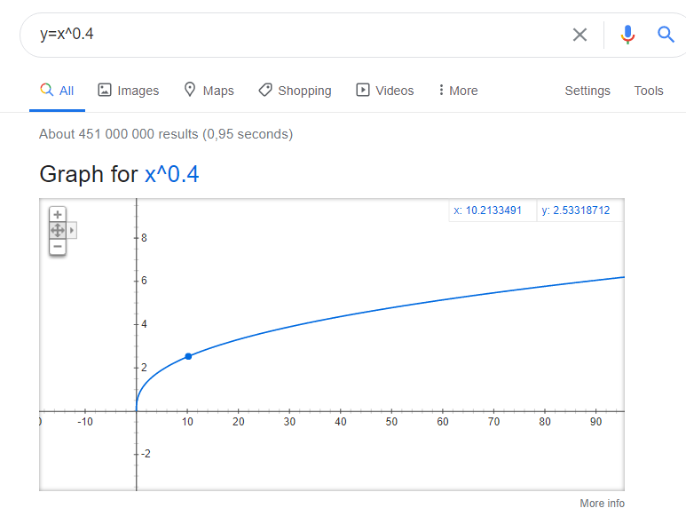Zoom in on the graph with plus button
This screenshot has width=686, height=532.
(58, 215)
